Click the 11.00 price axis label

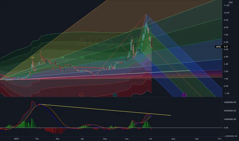pos(226,5)
